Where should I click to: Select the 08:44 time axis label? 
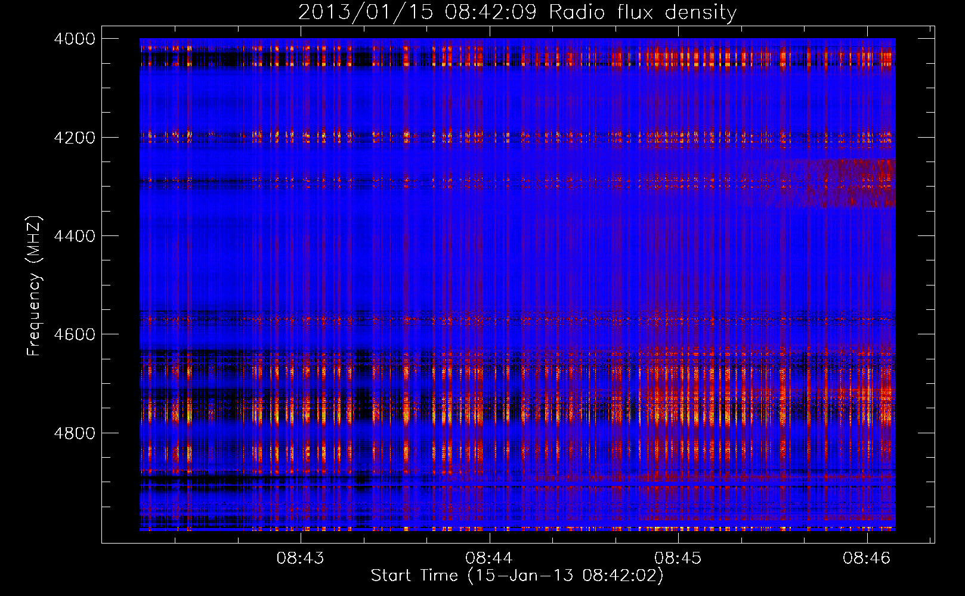(x=490, y=558)
